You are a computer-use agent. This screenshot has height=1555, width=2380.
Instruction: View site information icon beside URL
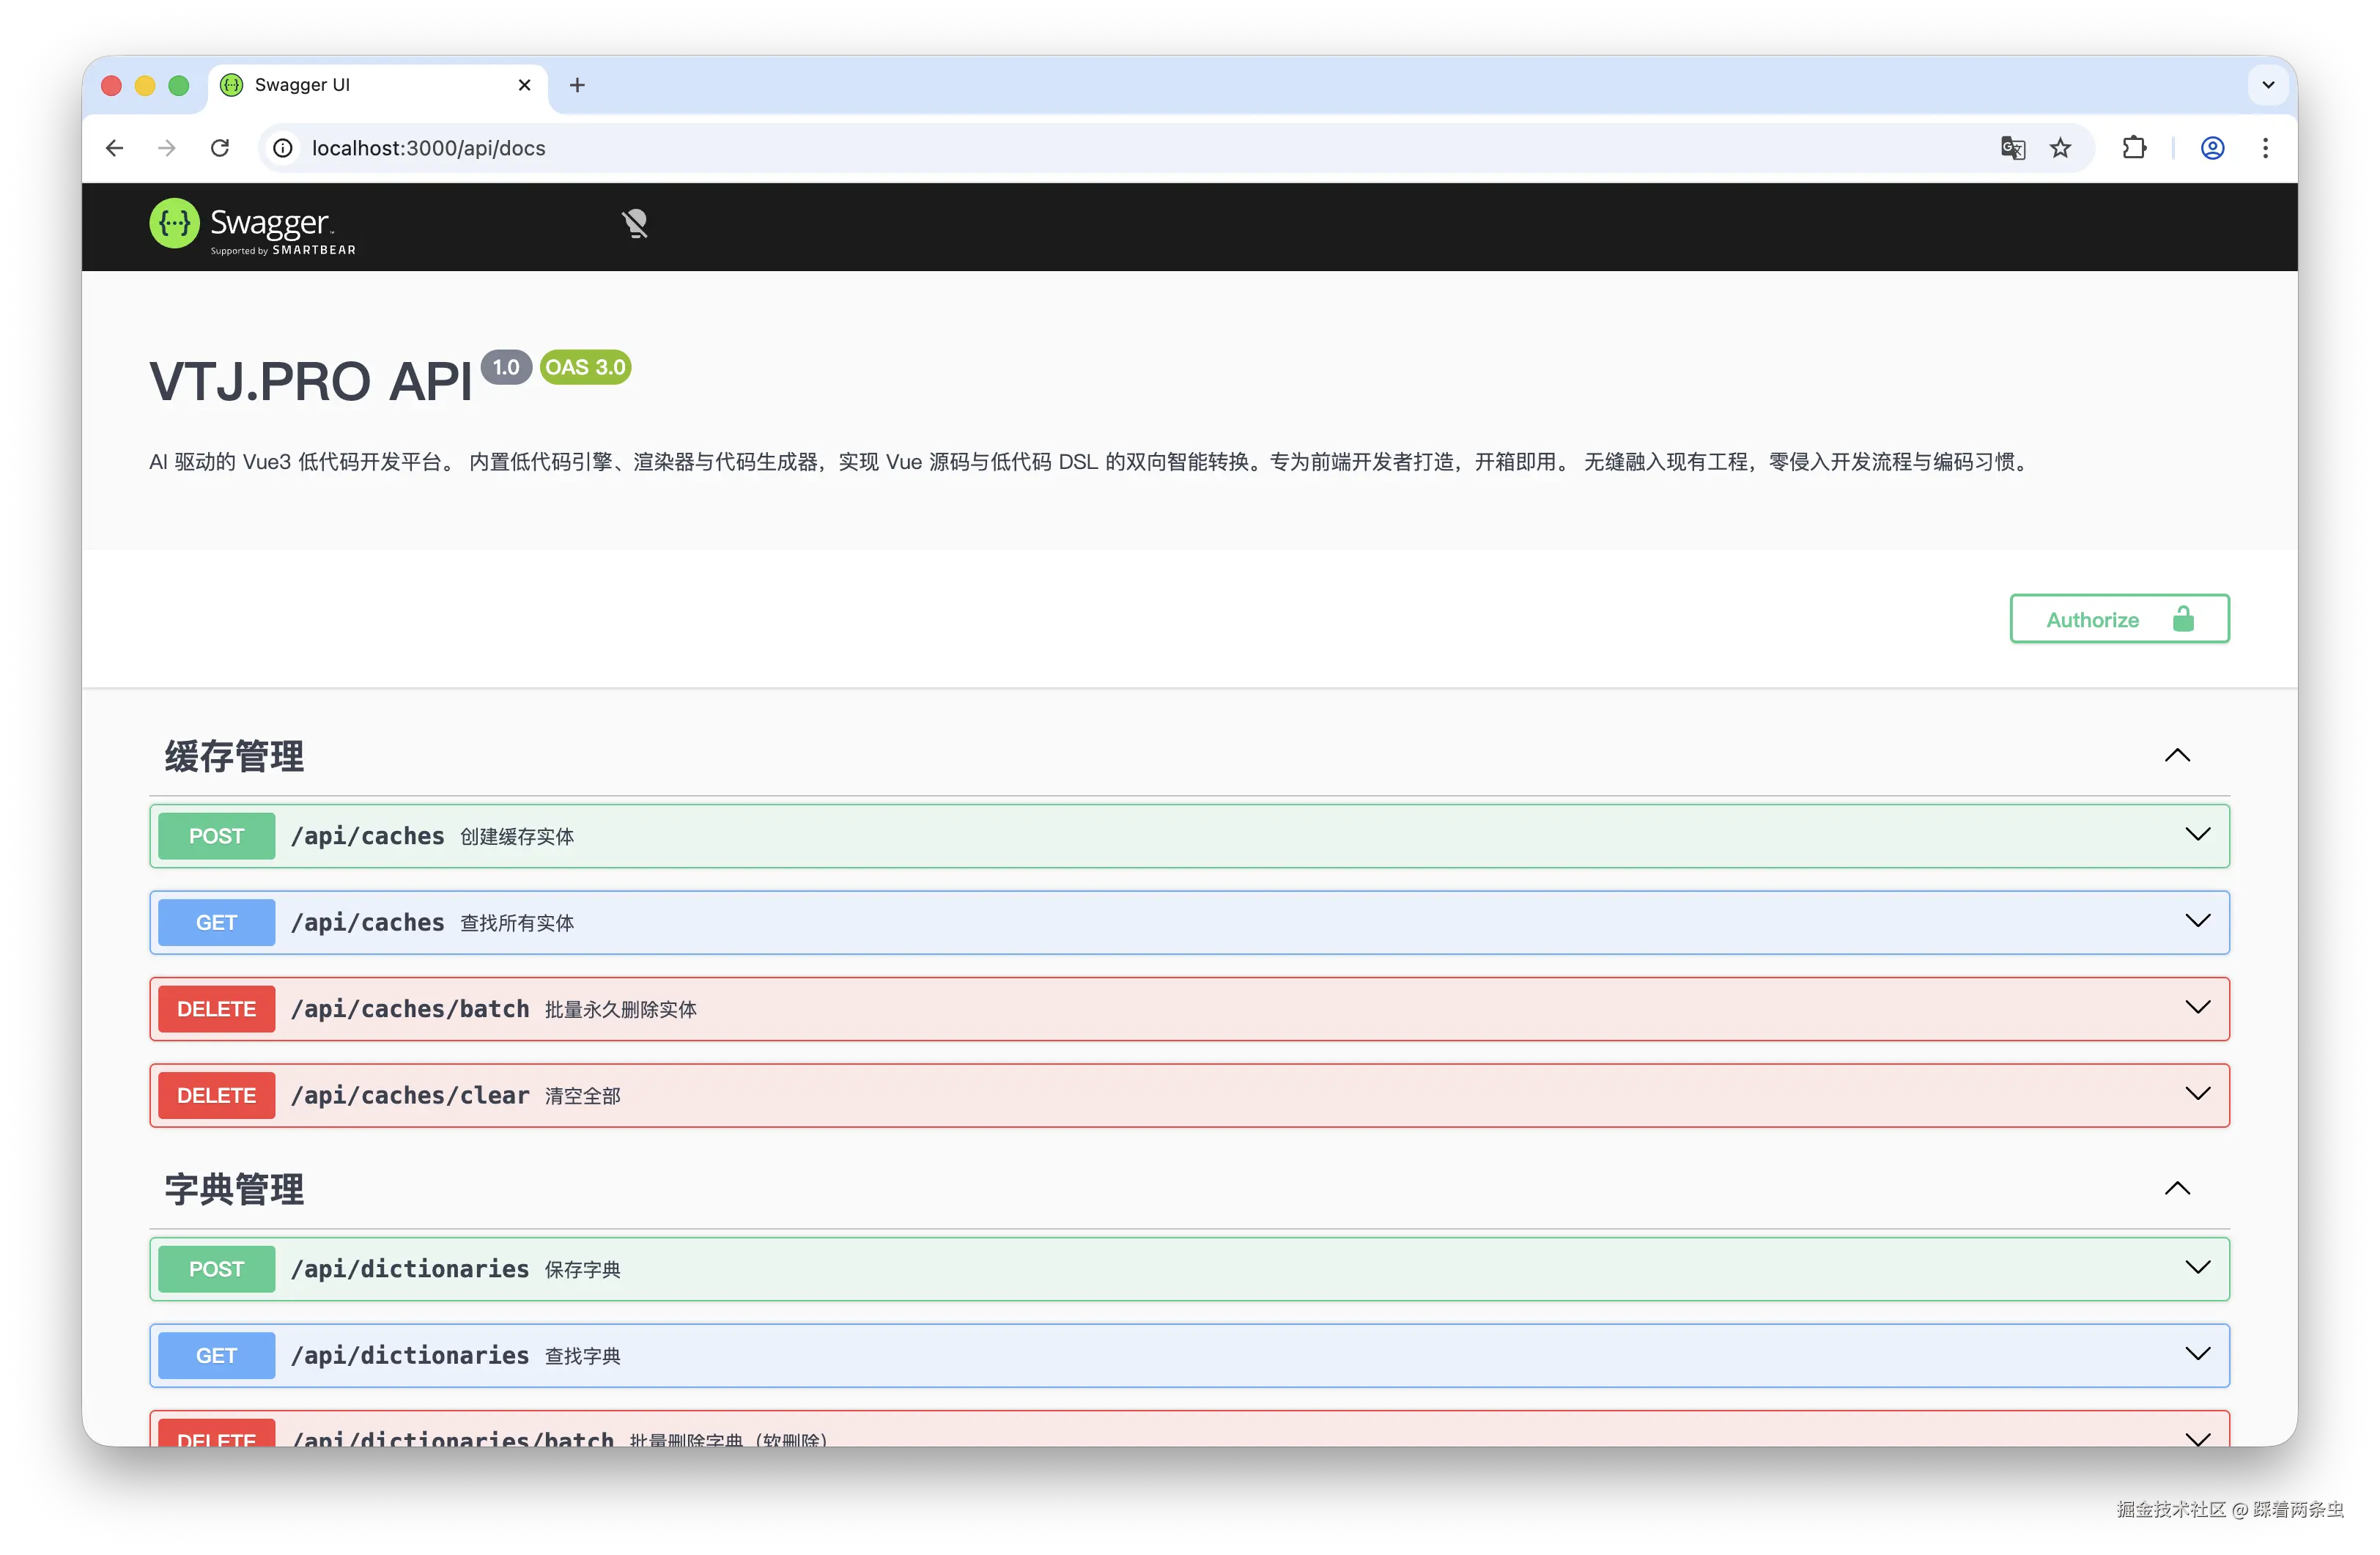point(283,148)
